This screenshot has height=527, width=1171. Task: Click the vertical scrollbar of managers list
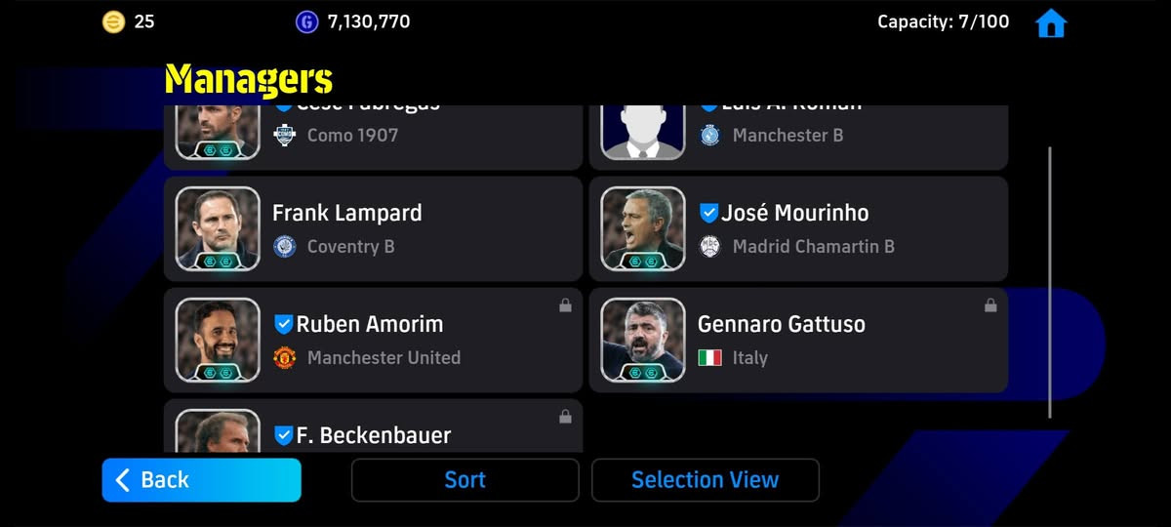click(x=1050, y=283)
